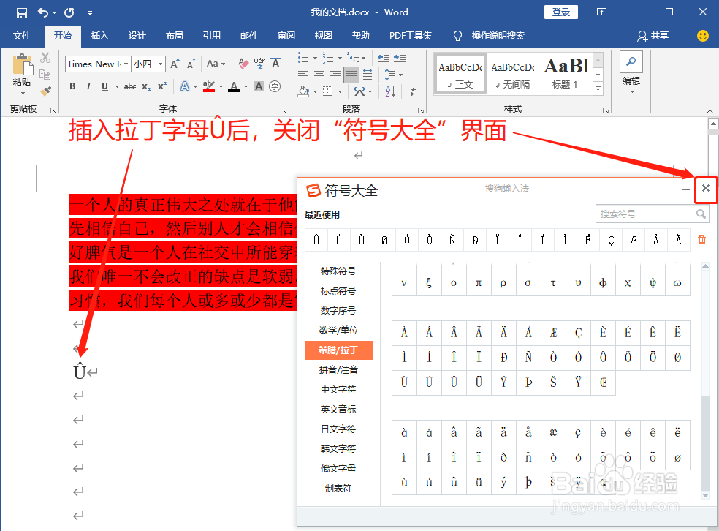The width and height of the screenshot is (719, 531).
Task: Toggle strikethrough abc formatting
Action: 130,86
